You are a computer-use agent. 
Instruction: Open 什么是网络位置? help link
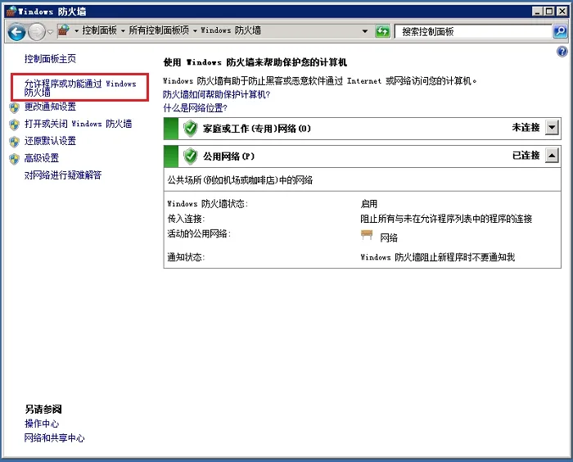pos(195,108)
